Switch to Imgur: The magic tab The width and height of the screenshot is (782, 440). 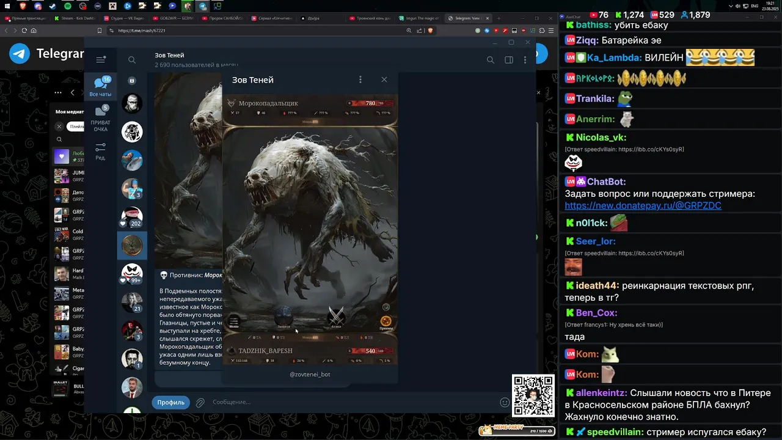(420, 18)
